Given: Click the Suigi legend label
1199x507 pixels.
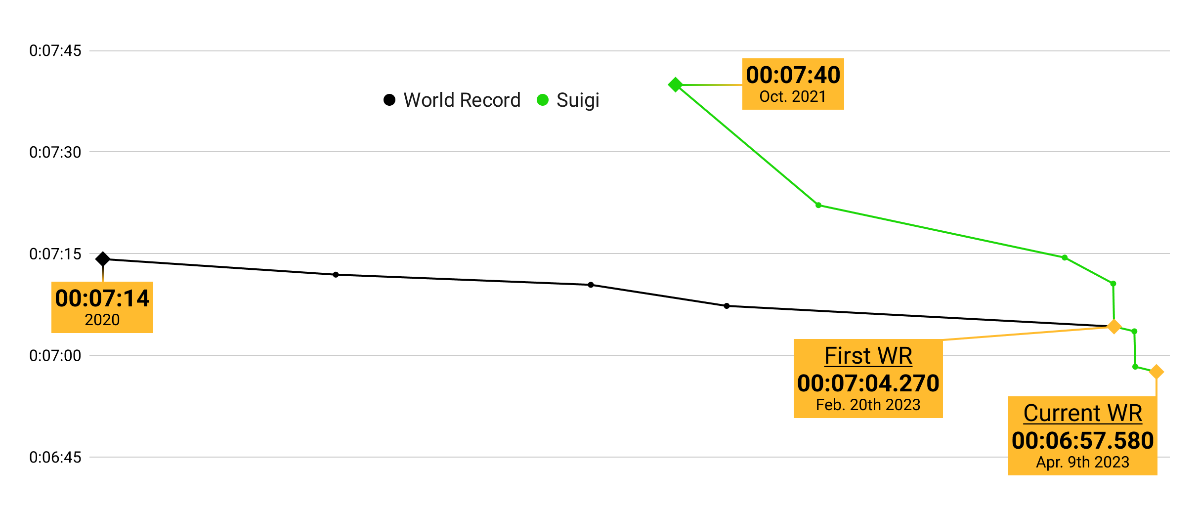Looking at the screenshot, I should click(578, 100).
